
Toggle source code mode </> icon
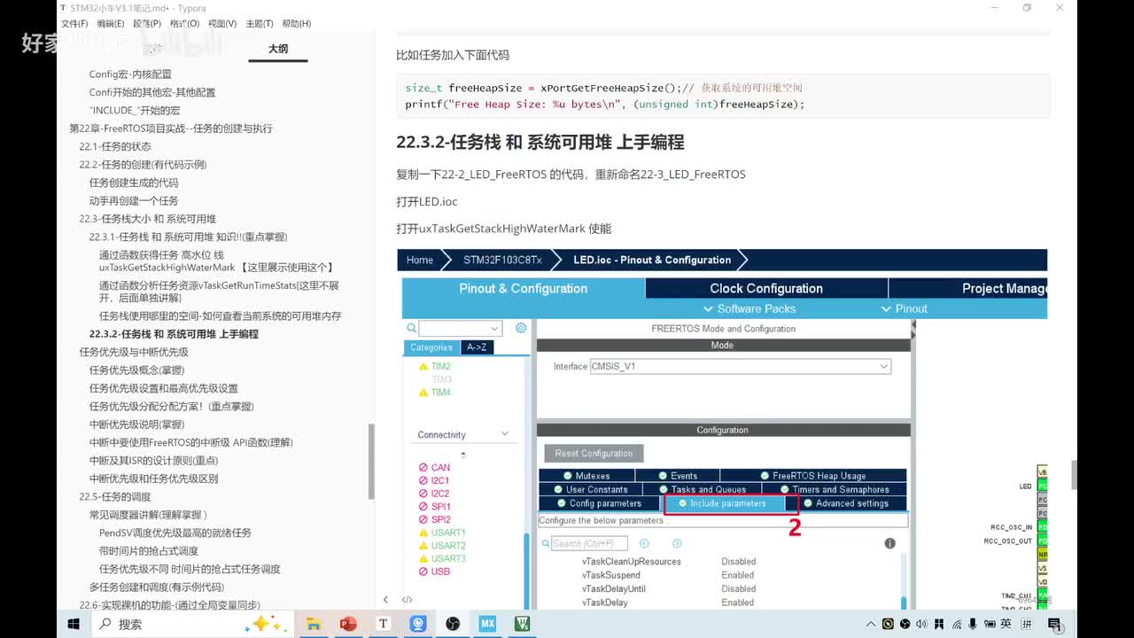click(408, 600)
